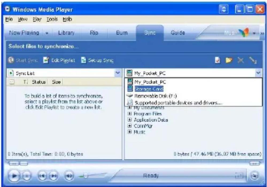Choose Removable Disk (F:) device
The height and width of the screenshot is (187, 267).
pyautogui.click(x=194, y=96)
